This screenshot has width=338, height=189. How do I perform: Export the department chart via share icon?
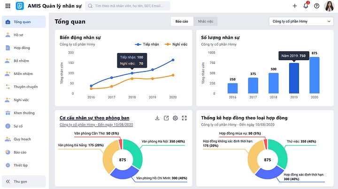[166, 118]
